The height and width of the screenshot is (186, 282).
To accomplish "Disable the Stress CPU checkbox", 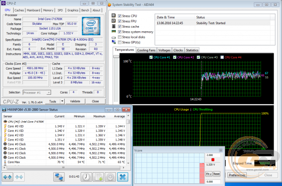I will pos(119,16).
